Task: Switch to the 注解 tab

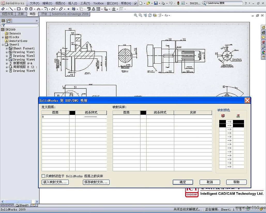Action: [21, 14]
